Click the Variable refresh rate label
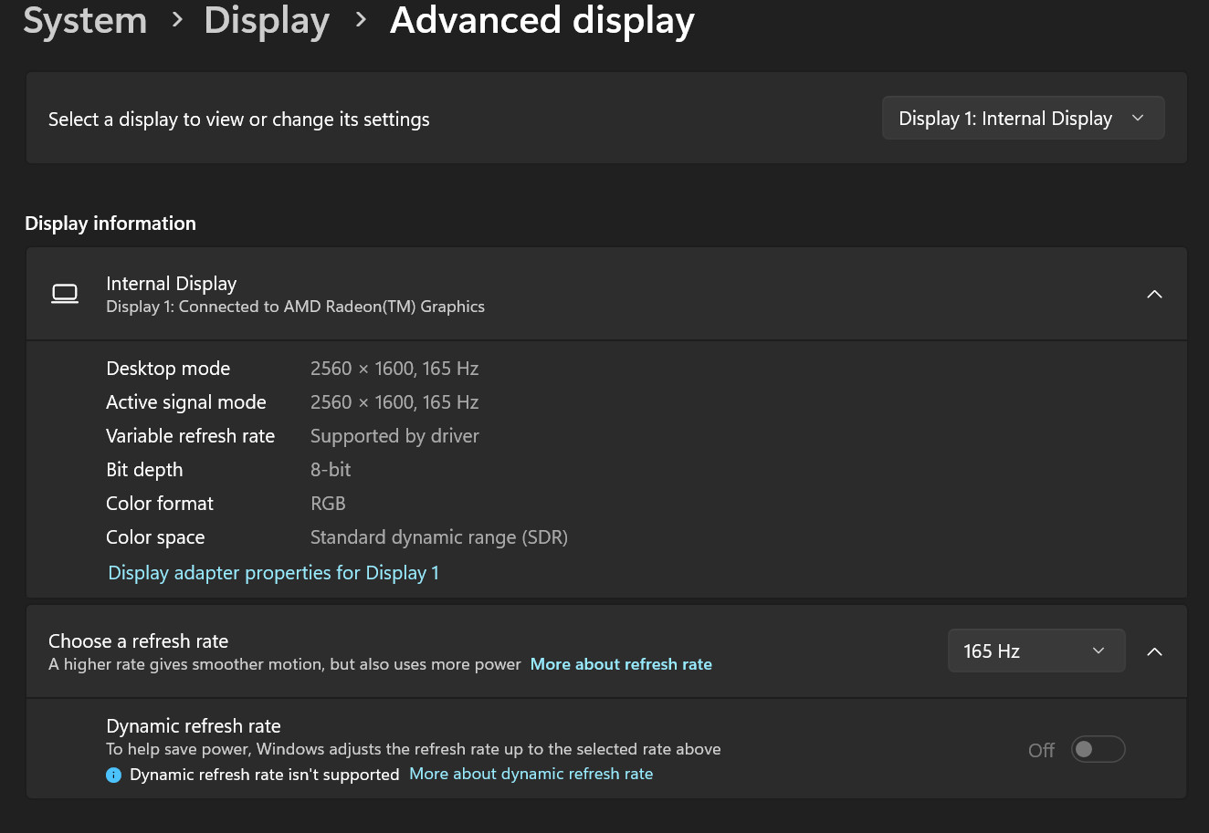1209x833 pixels. [190, 436]
